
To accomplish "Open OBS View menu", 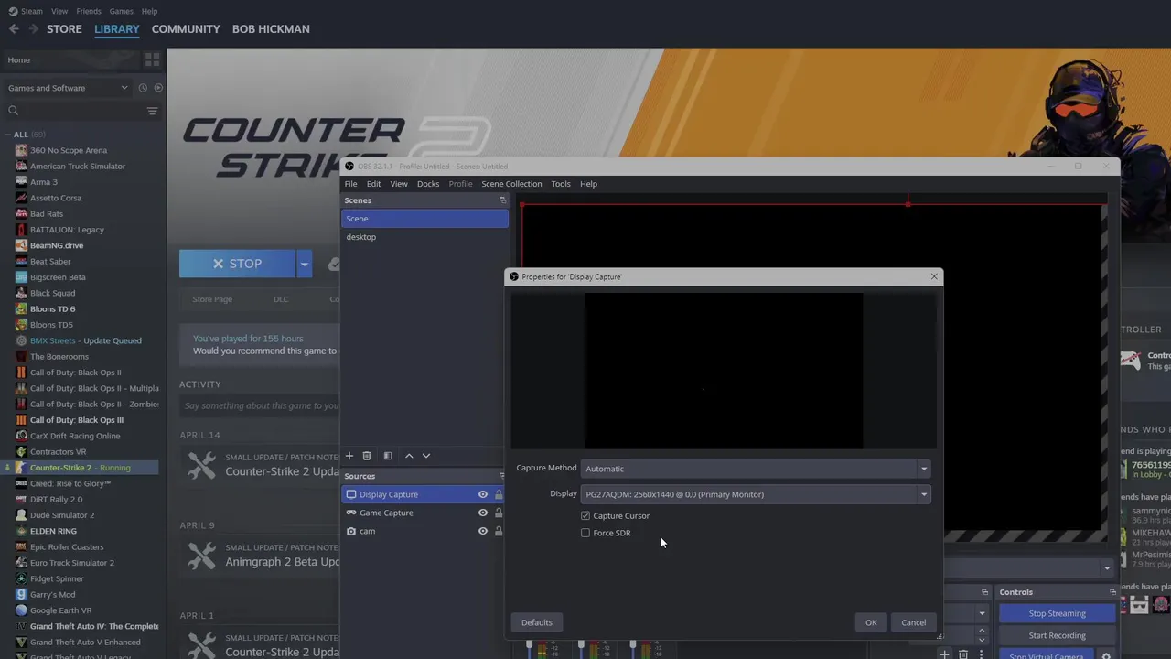I will click(x=399, y=184).
